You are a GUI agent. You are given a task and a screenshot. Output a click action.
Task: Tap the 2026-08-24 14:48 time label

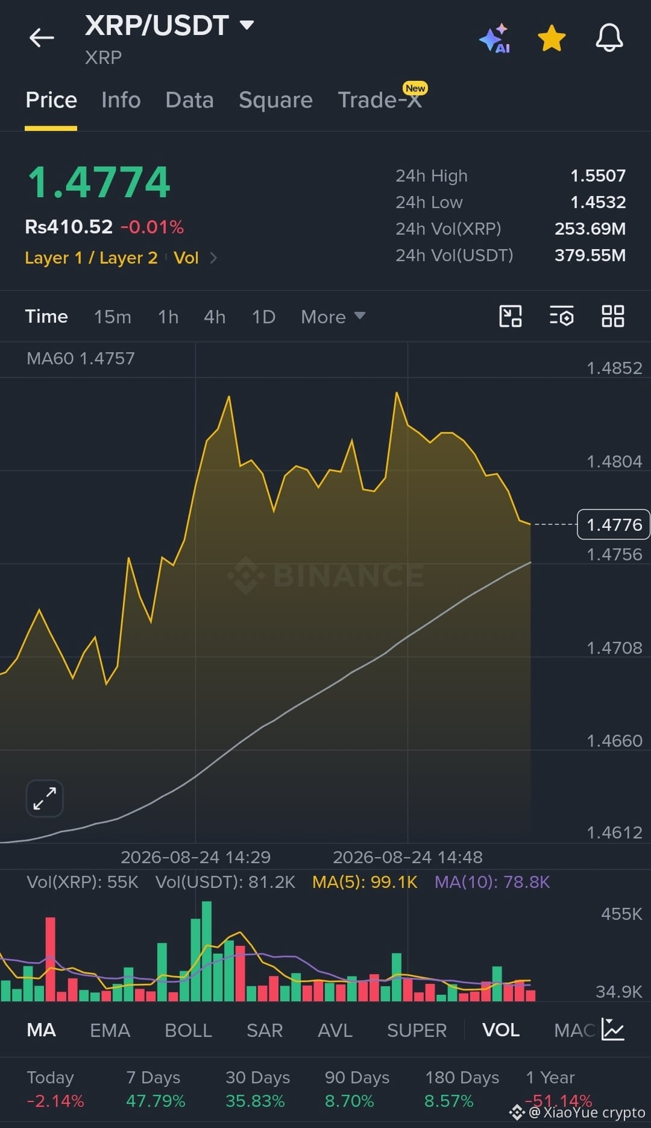407,857
